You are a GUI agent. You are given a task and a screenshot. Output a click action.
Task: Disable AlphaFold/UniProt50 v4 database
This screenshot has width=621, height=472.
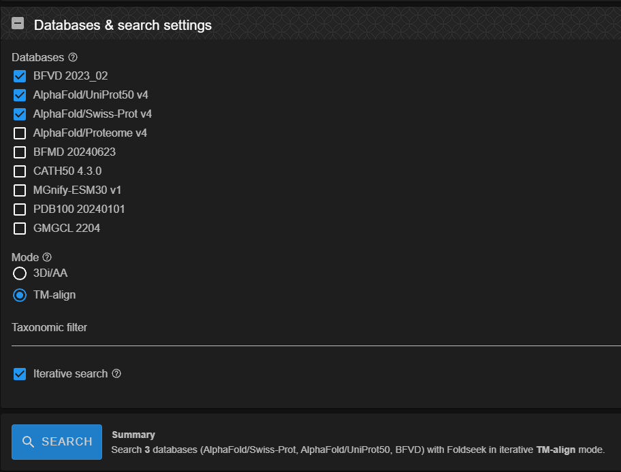pyautogui.click(x=20, y=95)
